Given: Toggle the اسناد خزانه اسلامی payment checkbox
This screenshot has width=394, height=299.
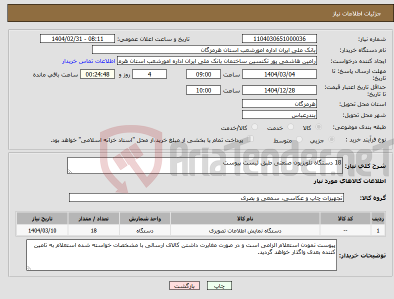Looking at the screenshot, I should pyautogui.click(x=250, y=139).
